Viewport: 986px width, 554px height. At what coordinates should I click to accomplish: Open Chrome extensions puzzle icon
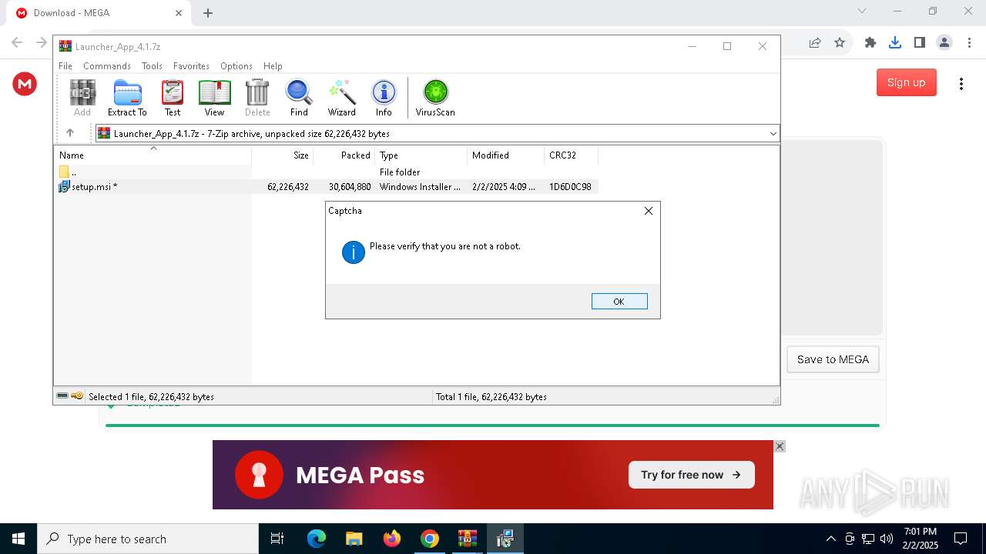point(870,43)
